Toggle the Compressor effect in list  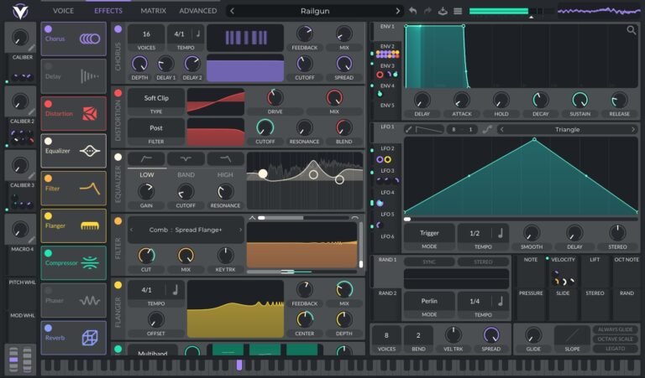click(x=48, y=253)
